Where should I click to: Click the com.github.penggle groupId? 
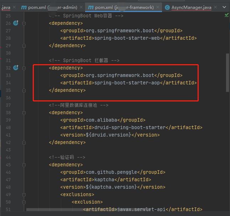coord(111,172)
